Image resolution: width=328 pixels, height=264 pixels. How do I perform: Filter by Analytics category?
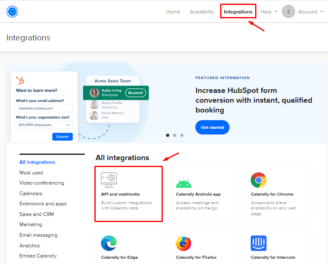29,245
